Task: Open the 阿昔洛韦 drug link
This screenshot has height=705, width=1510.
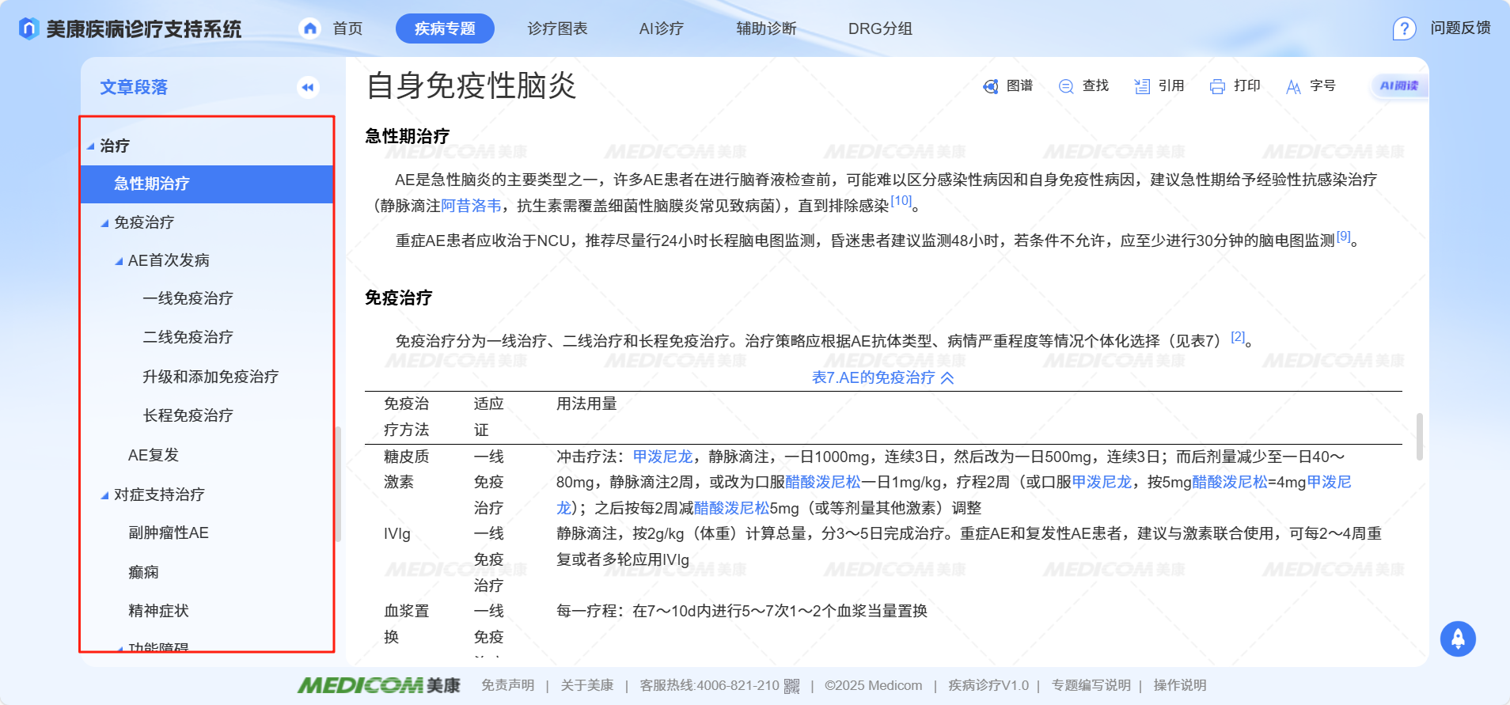Action: 471,206
